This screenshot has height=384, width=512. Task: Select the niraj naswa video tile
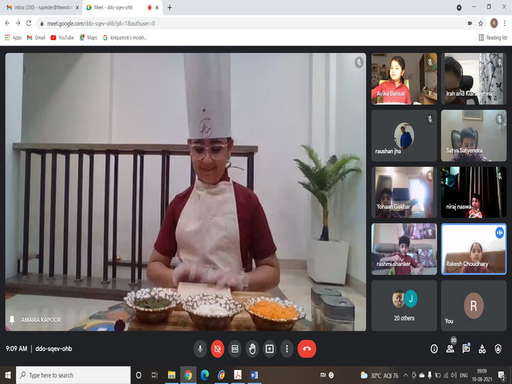(x=473, y=192)
